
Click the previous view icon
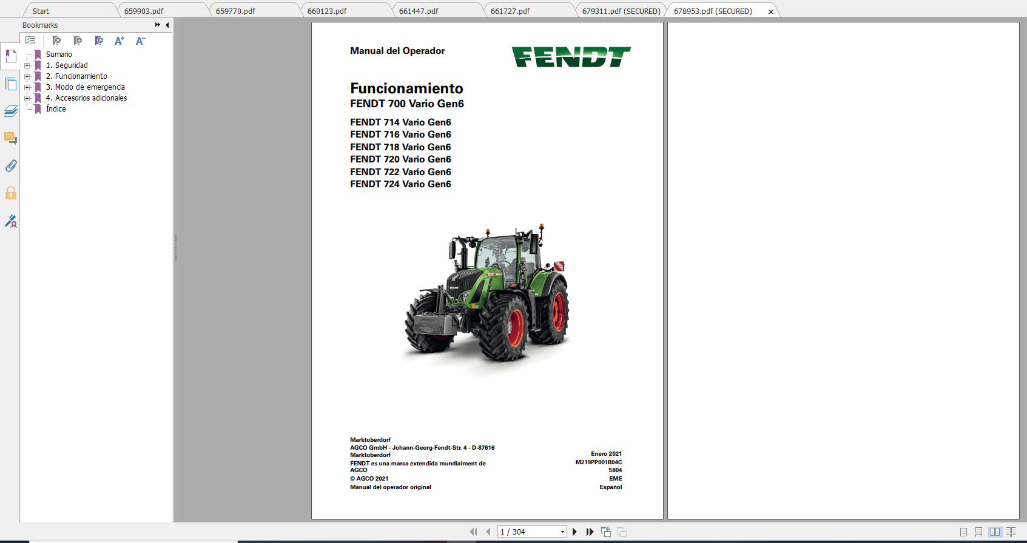pyautogui.click(x=606, y=531)
